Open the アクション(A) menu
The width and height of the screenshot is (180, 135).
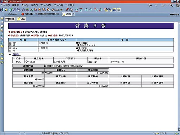45,5
